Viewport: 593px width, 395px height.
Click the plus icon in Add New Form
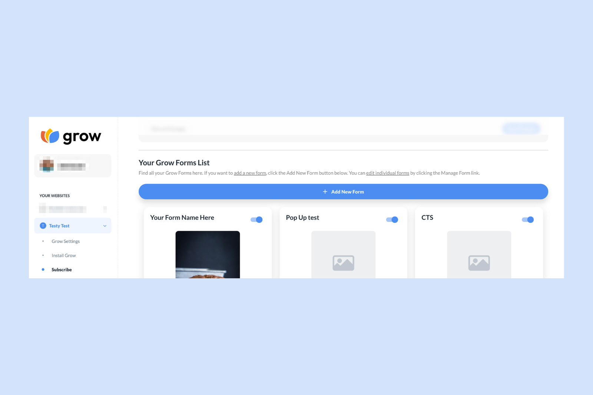click(x=325, y=192)
